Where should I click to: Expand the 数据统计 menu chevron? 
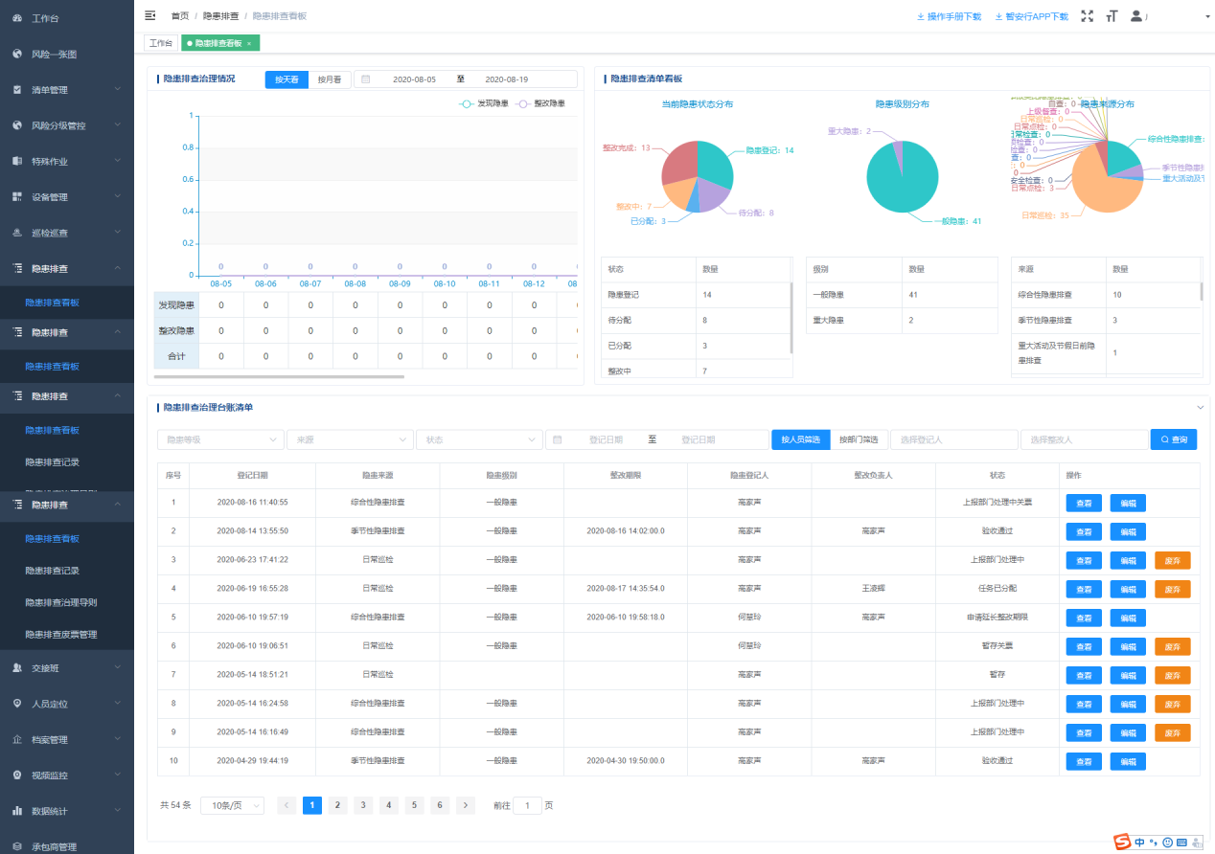point(117,811)
